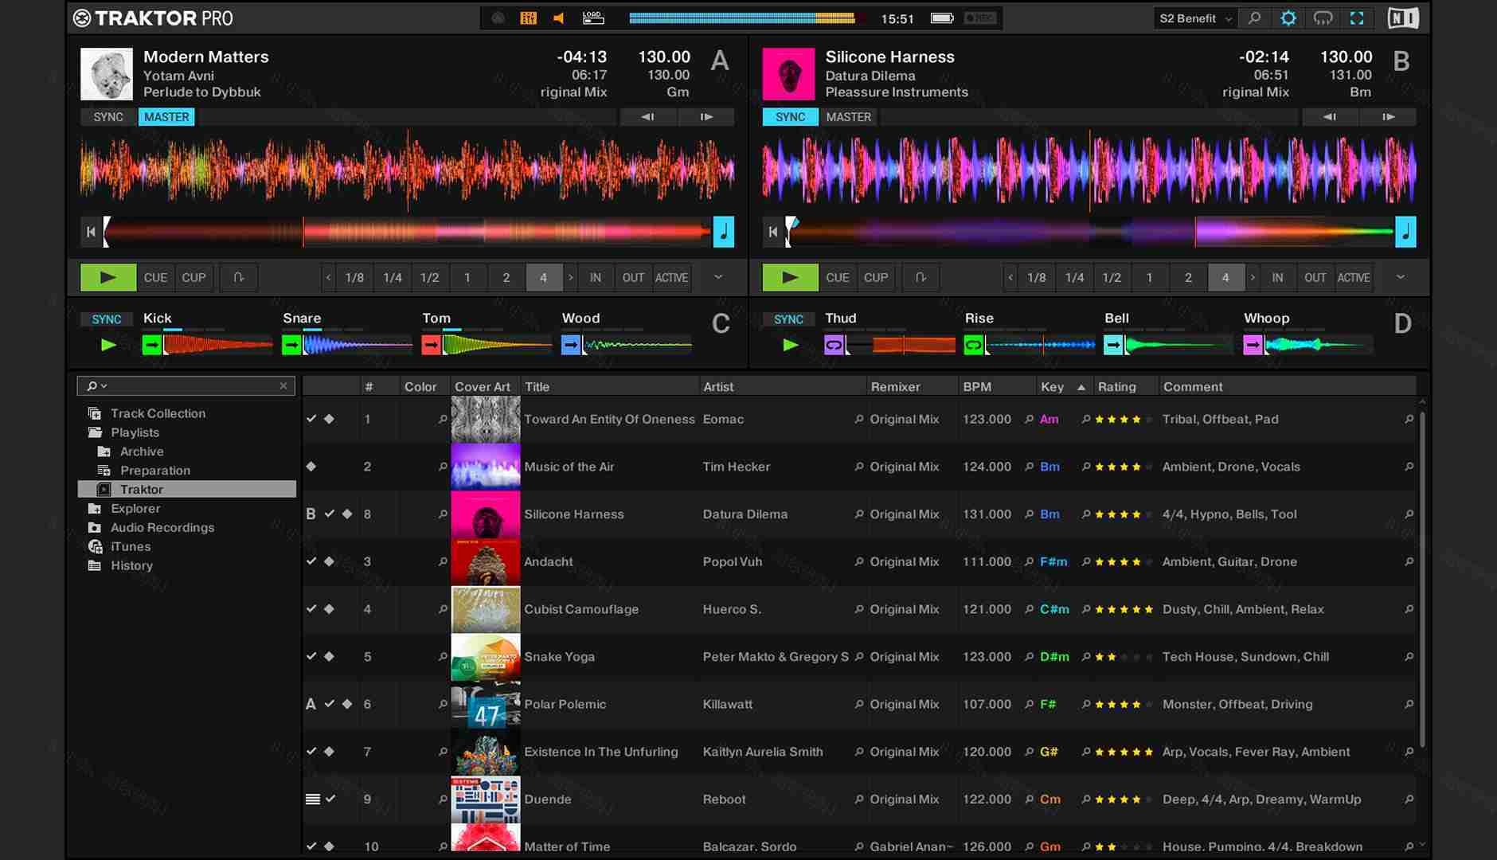Expand Deck B advanced panel chevron
The width and height of the screenshot is (1497, 860).
[x=1401, y=277]
